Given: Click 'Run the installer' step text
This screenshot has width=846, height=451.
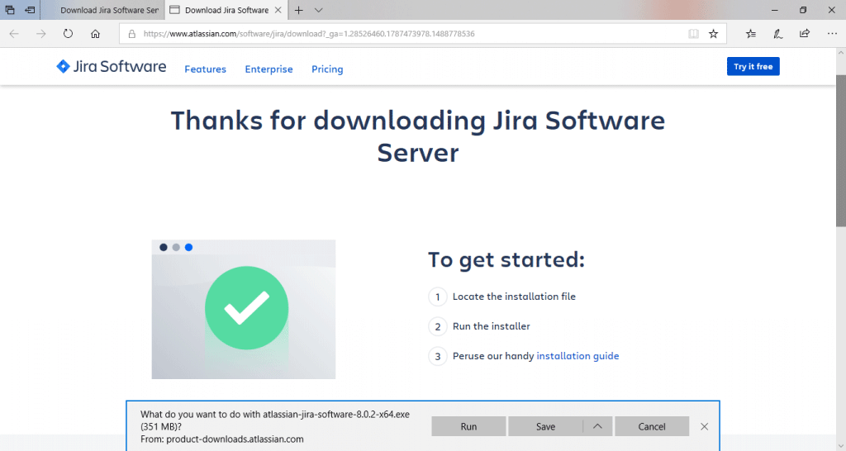Looking at the screenshot, I should [x=491, y=325].
